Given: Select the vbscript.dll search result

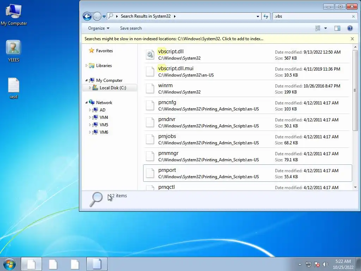Looking at the screenshot, I should (x=247, y=55).
